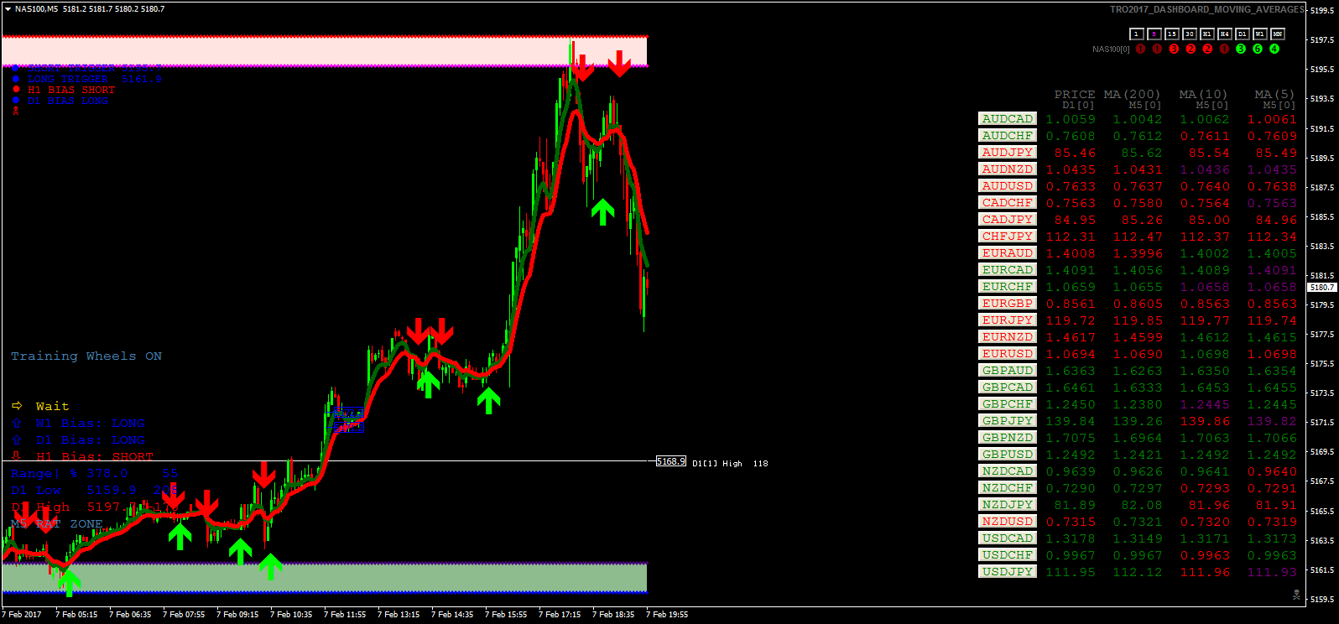Select the pink short-trigger zone rectangle
Viewport: 1339px width, 624px height.
(x=325, y=51)
